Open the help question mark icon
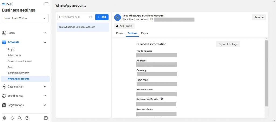 coord(27,118)
